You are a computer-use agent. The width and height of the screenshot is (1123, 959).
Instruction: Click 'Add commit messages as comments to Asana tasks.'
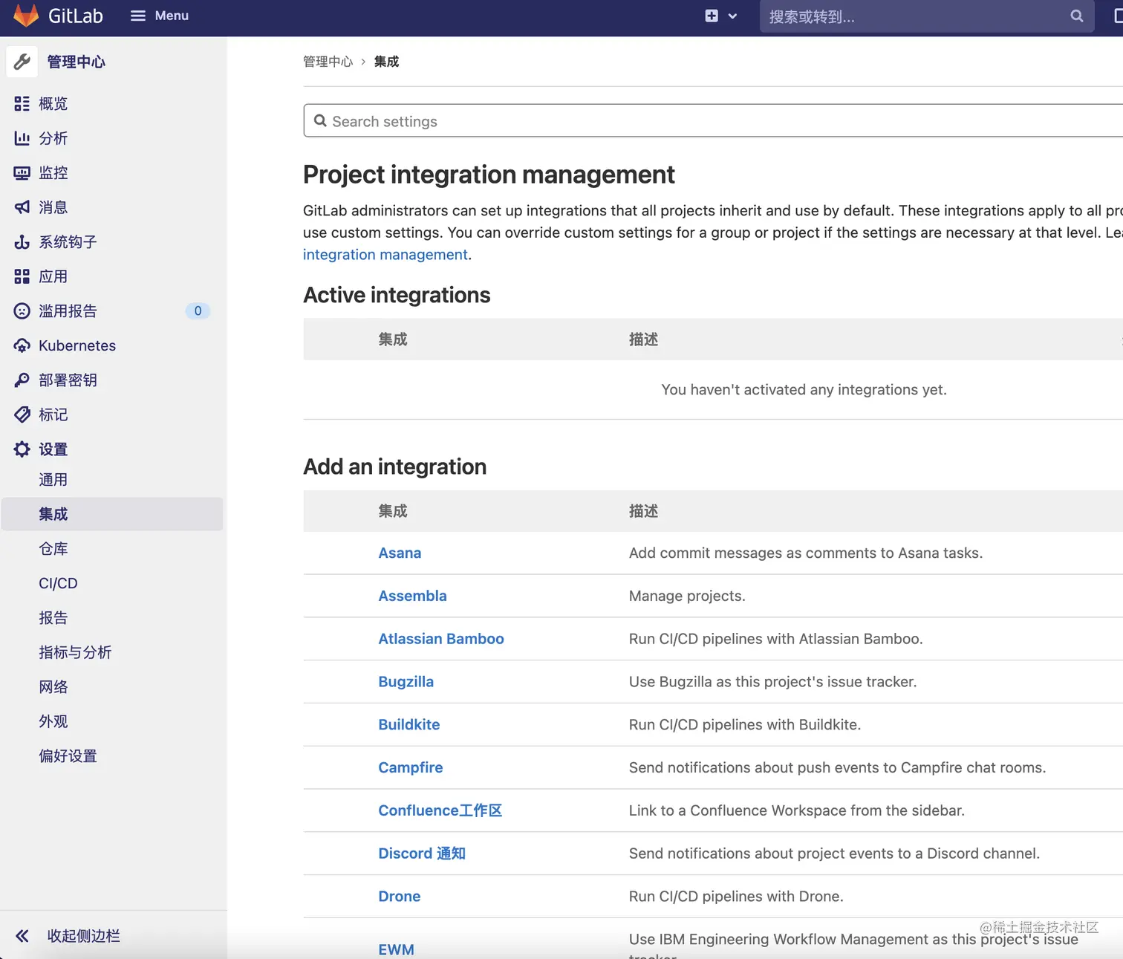pos(806,553)
